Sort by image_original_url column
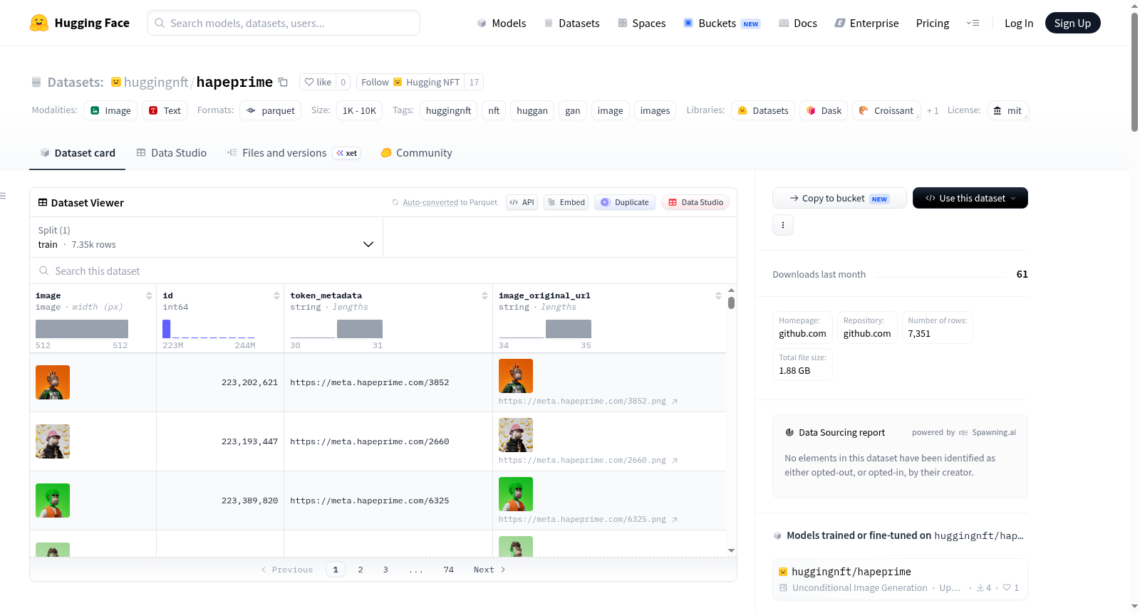Screen dimensions: 1140x613 [x=718, y=295]
